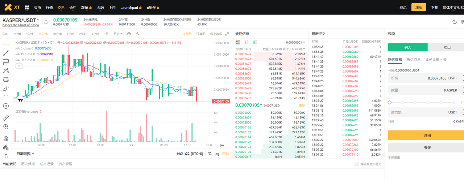Open language and currency 简体中文/USD selector
The width and height of the screenshot is (464, 181).
(x=453, y=8)
